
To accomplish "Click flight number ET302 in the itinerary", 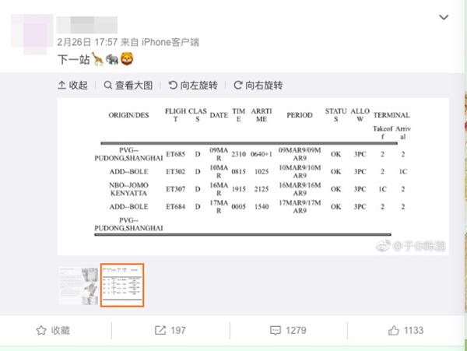I will click(x=175, y=172).
